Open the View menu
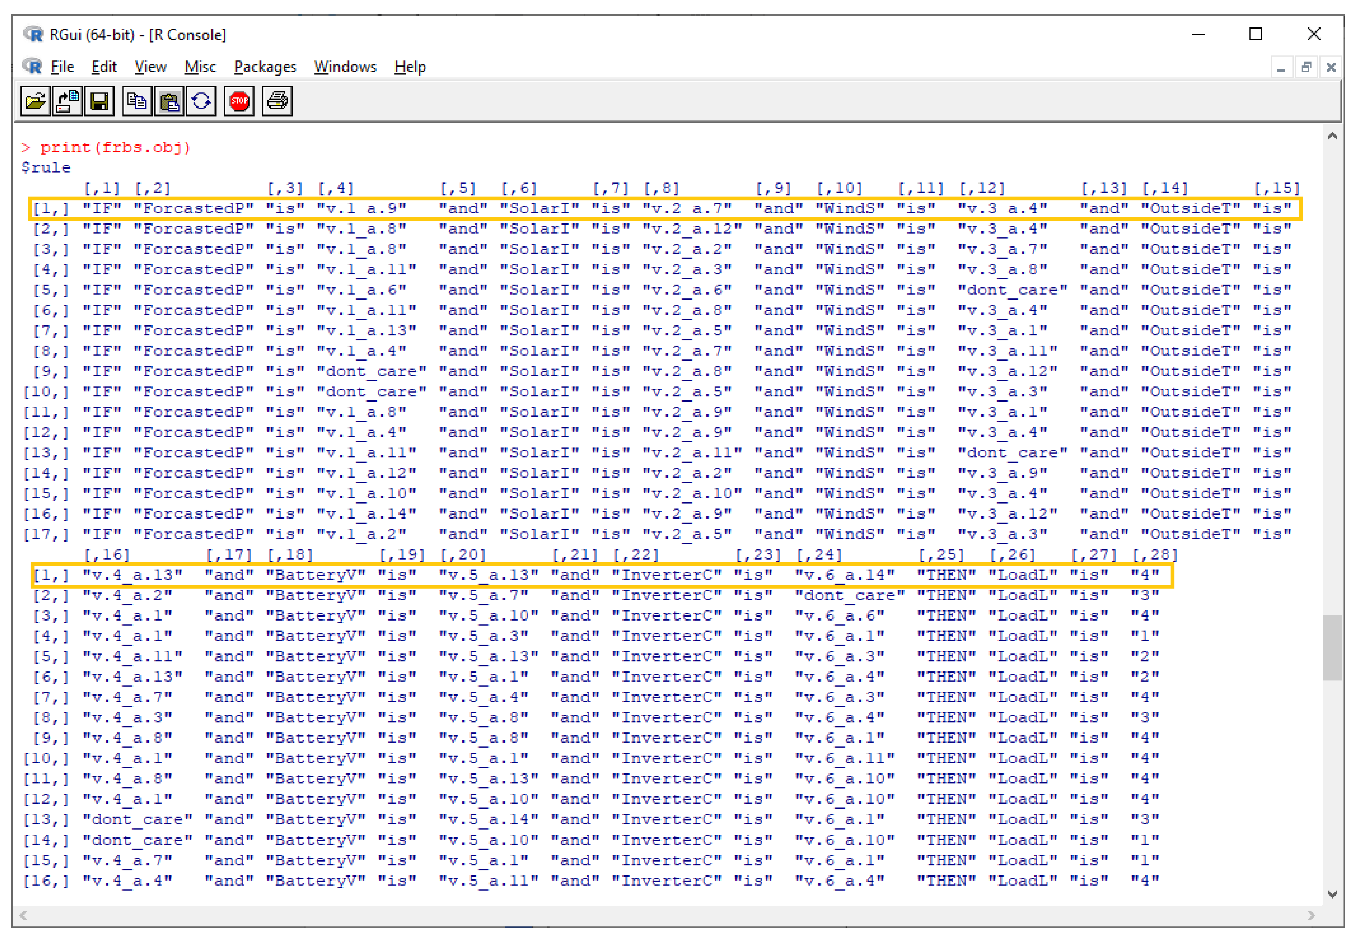This screenshot has height=938, width=1359. [150, 67]
